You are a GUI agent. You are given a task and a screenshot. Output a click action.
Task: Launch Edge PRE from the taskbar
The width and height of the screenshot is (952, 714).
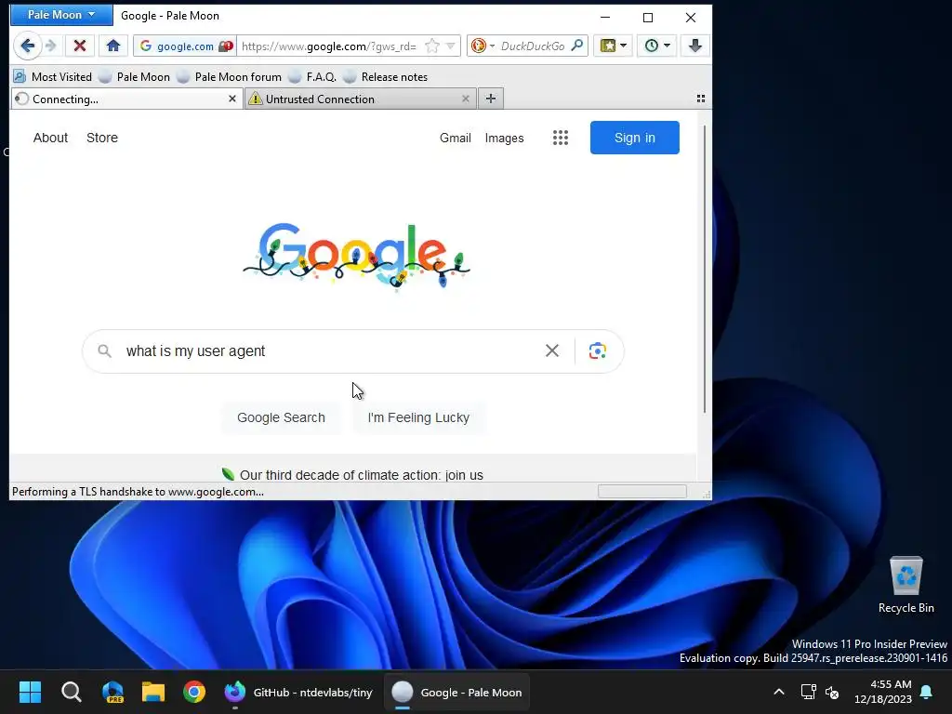[112, 692]
